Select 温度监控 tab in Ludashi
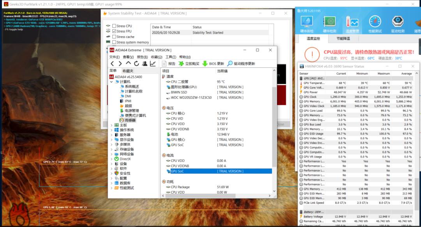The width and height of the screenshot is (421, 227). (313, 39)
